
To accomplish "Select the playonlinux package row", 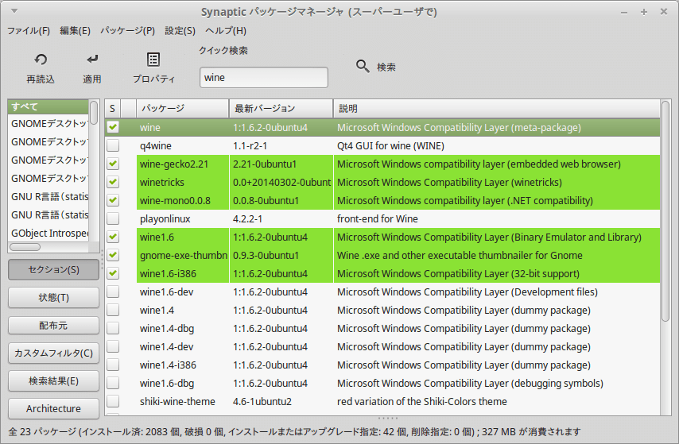I will tap(382, 218).
